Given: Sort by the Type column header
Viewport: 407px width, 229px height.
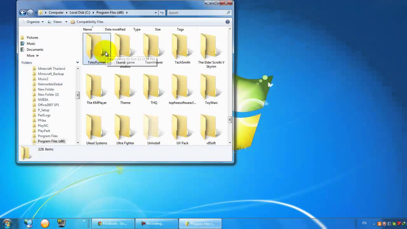Looking at the screenshot, I should point(137,29).
